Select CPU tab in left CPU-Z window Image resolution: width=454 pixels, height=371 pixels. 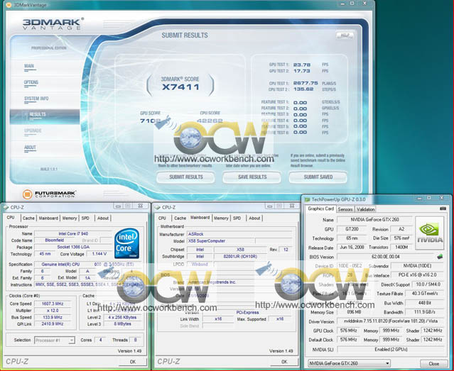tap(11, 218)
